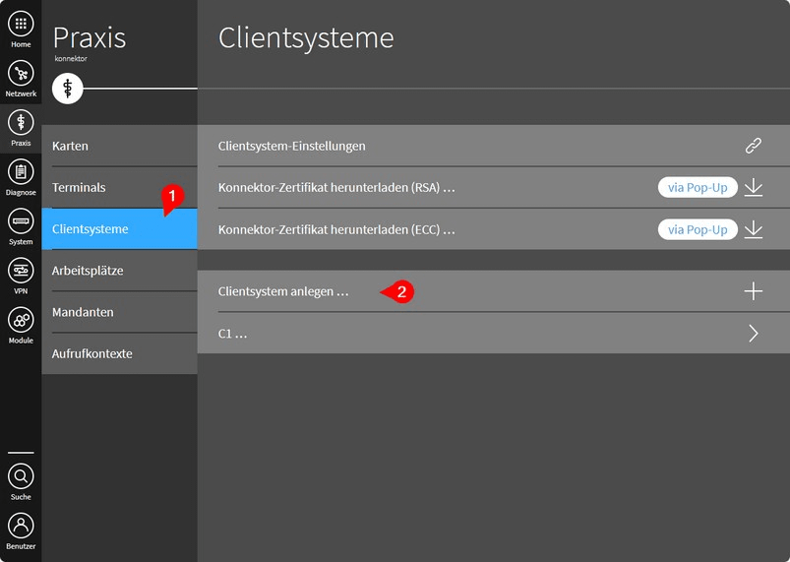The image size is (790, 562).
Task: Select the Diagnose clipboard icon
Action: (21, 172)
